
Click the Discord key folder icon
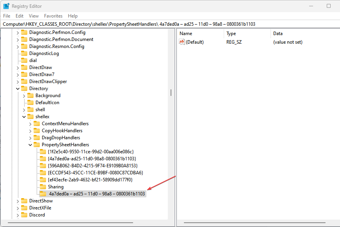24,215
